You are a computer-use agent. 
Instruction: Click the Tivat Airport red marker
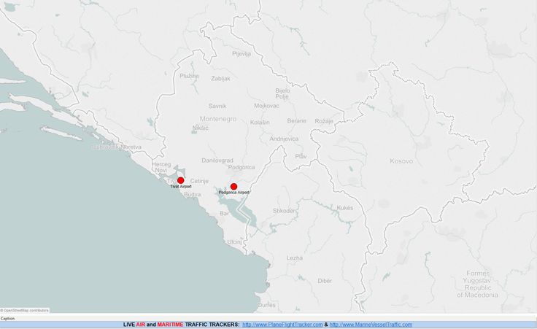coord(181,180)
